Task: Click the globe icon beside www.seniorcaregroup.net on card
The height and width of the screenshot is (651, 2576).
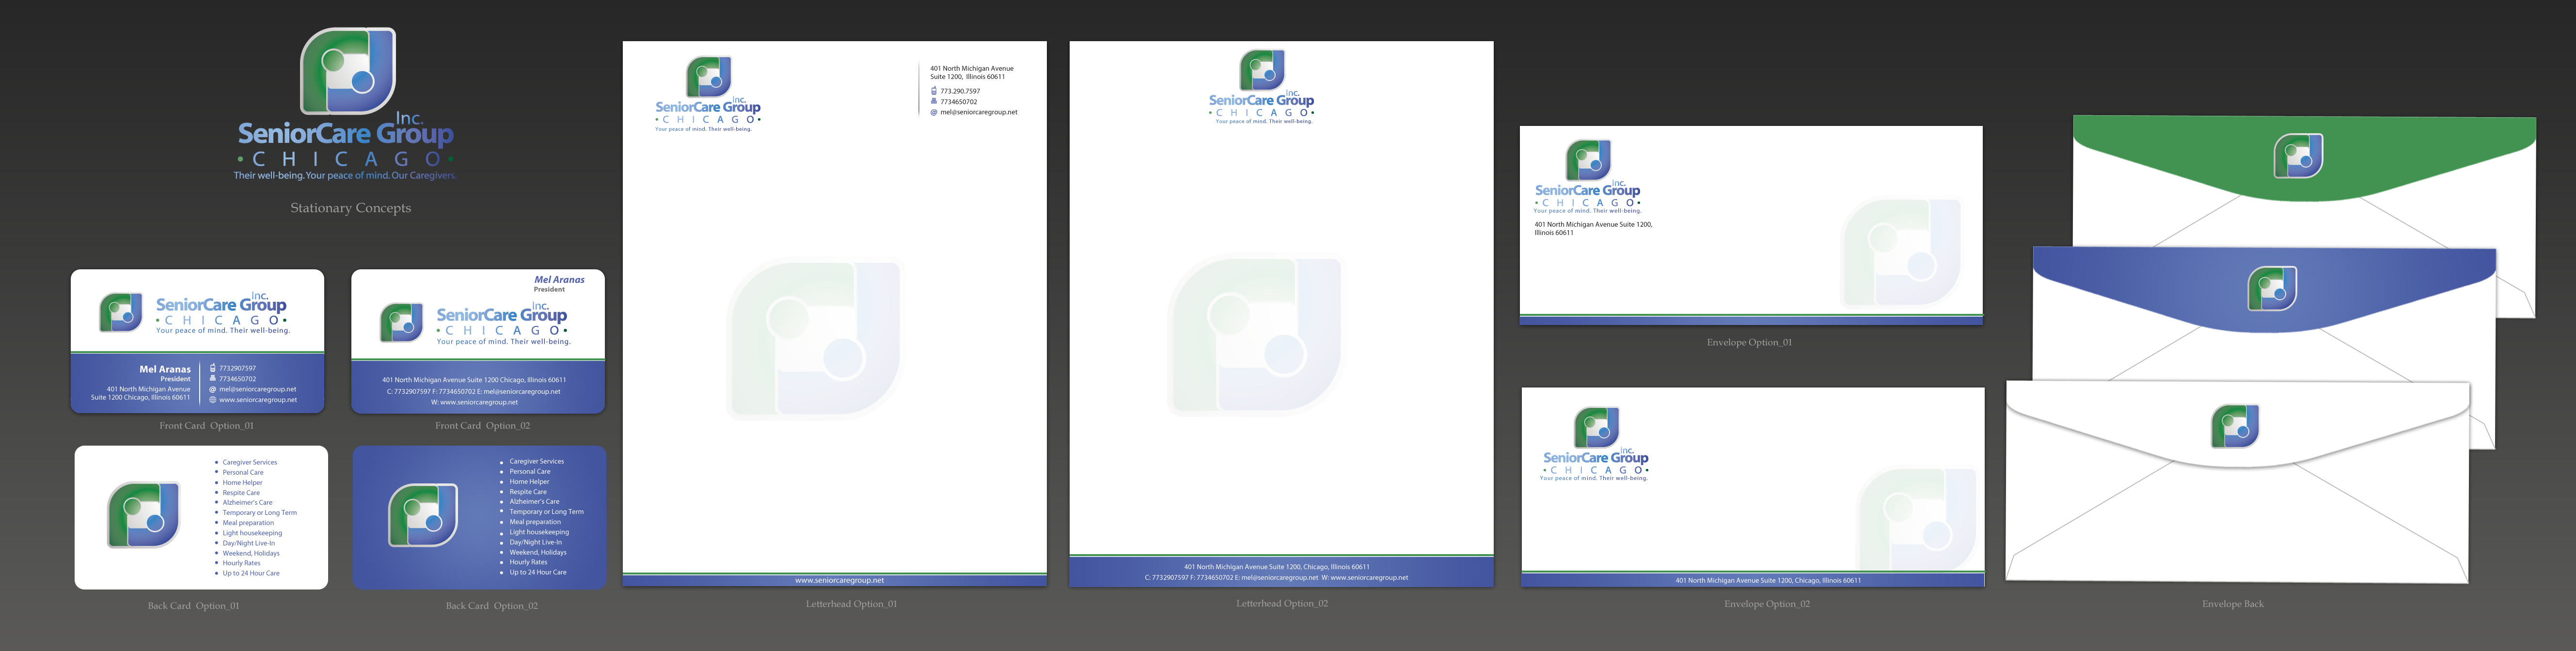Action: click(x=213, y=400)
